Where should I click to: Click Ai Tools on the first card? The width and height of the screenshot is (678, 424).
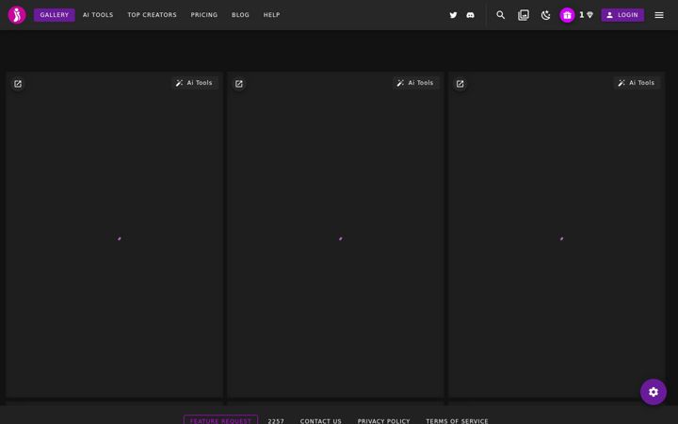[195, 83]
